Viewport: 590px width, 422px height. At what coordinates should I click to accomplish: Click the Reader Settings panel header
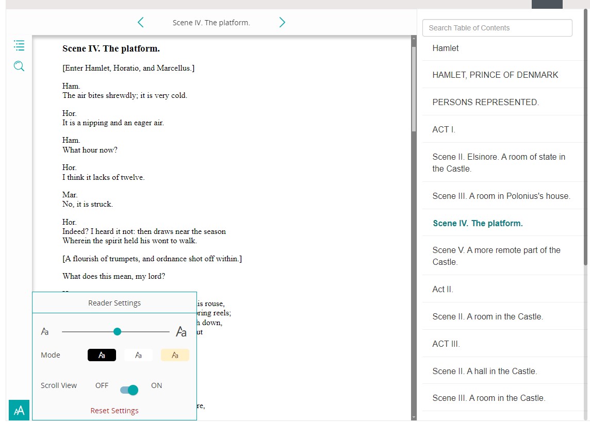click(114, 303)
